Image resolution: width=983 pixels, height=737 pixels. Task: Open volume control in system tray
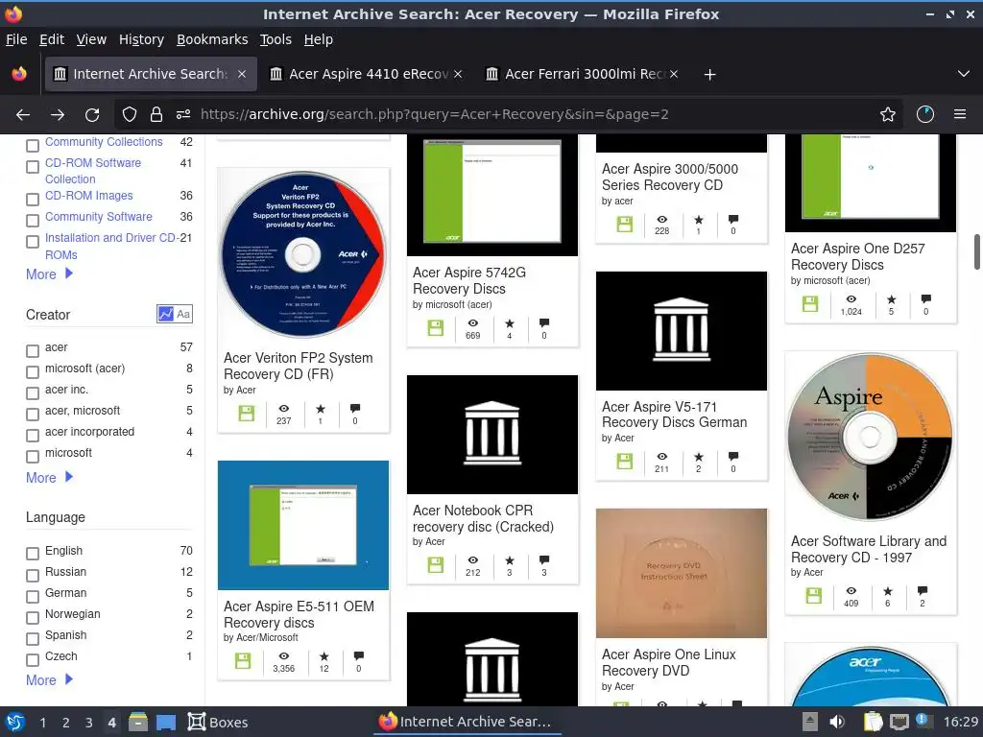[837, 722]
